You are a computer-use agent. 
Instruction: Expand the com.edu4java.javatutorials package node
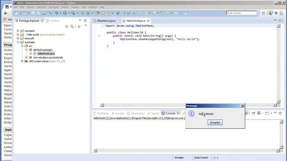point(26,57)
